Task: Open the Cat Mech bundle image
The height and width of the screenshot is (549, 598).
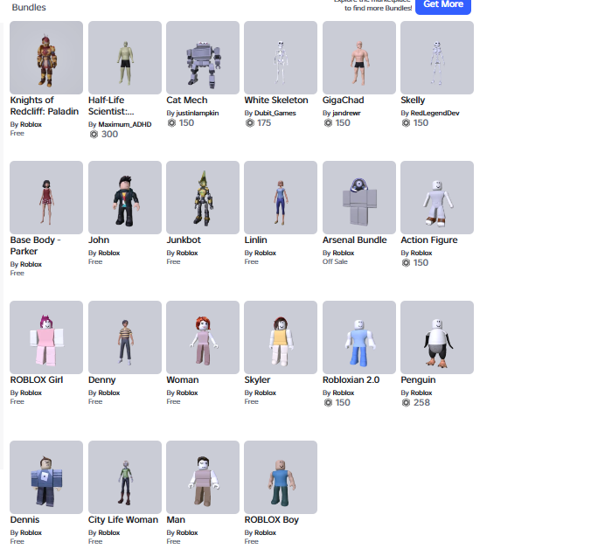Action: (203, 58)
